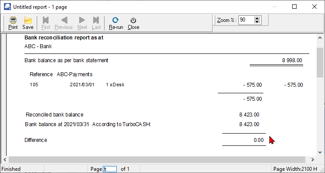Click the Difference value 0.00

[259, 140]
